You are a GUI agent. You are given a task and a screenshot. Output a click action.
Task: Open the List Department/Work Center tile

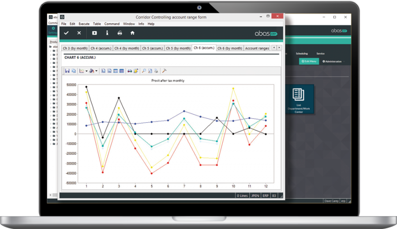point(298,99)
